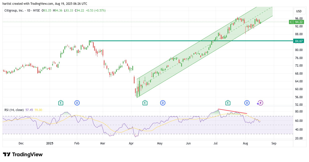Click the earnings E marker in mid-July
The image size is (309, 162).
pos(228,103)
